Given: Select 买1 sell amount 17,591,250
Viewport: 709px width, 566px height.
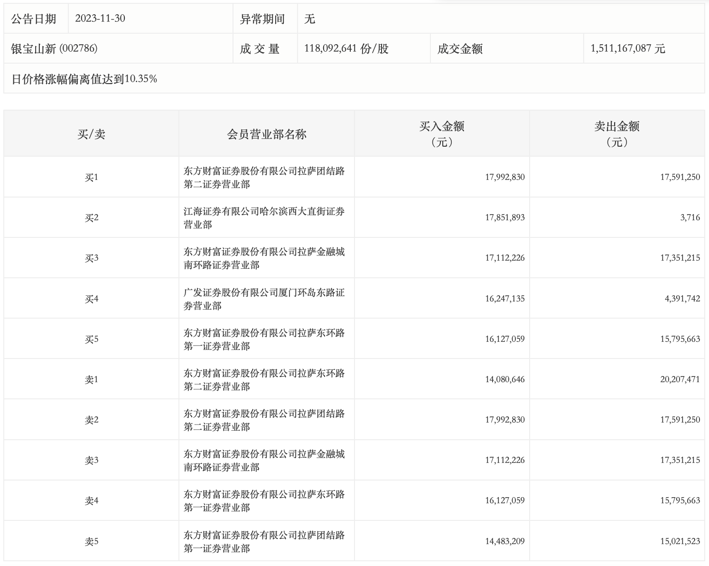Looking at the screenshot, I should pyautogui.click(x=680, y=177).
